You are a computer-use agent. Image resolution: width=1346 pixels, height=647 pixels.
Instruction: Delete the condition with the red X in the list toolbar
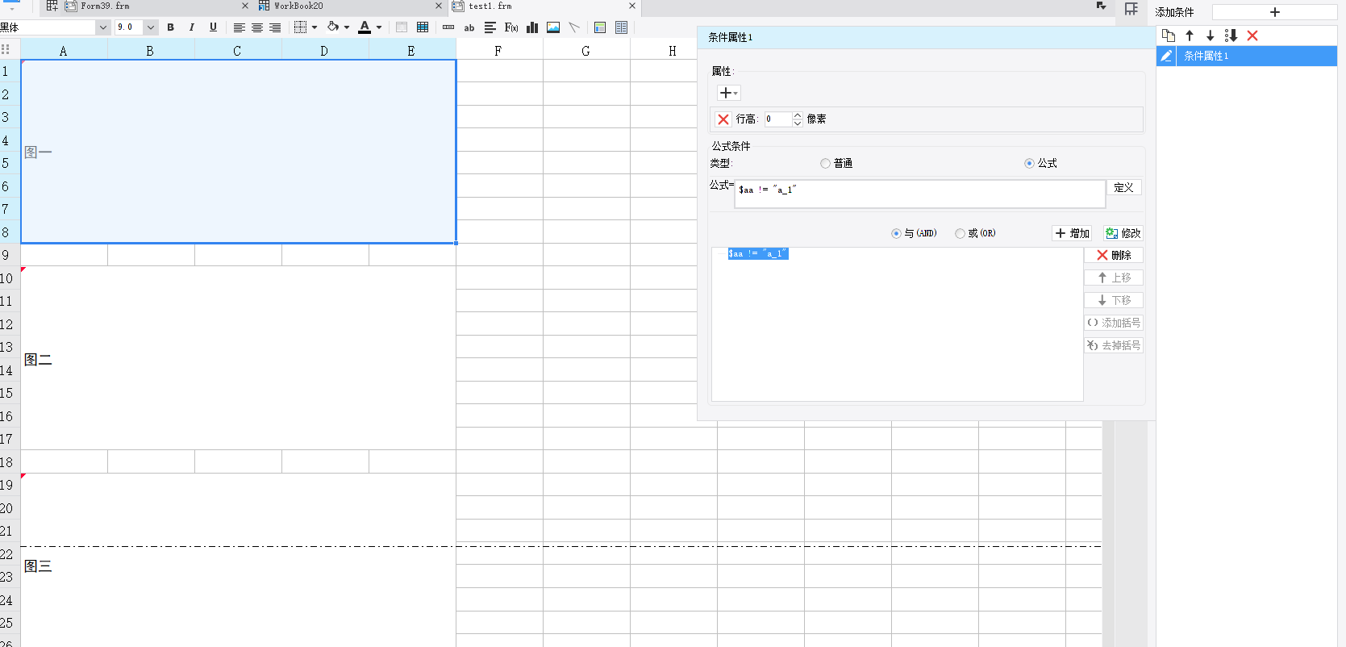tap(1252, 35)
